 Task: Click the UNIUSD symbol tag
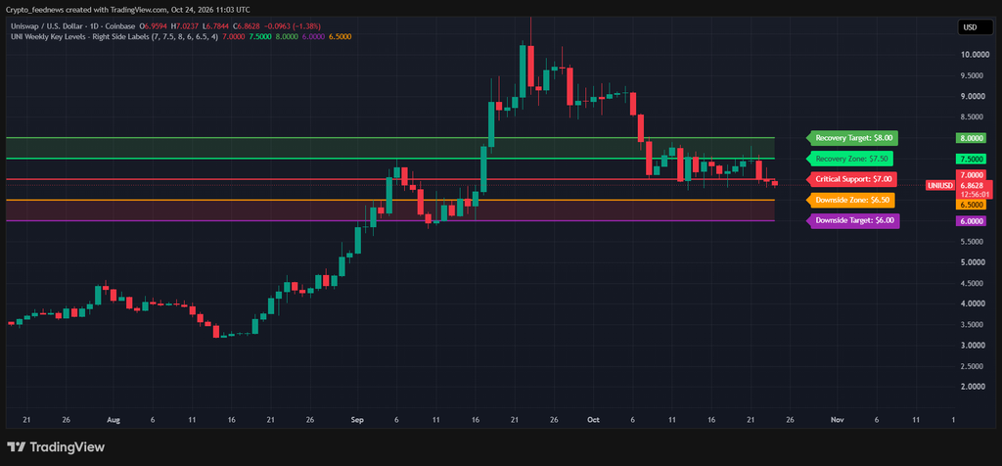tap(940, 185)
